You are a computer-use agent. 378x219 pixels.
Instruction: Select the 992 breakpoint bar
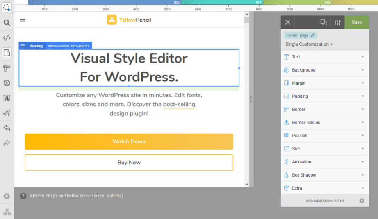(298, 2)
